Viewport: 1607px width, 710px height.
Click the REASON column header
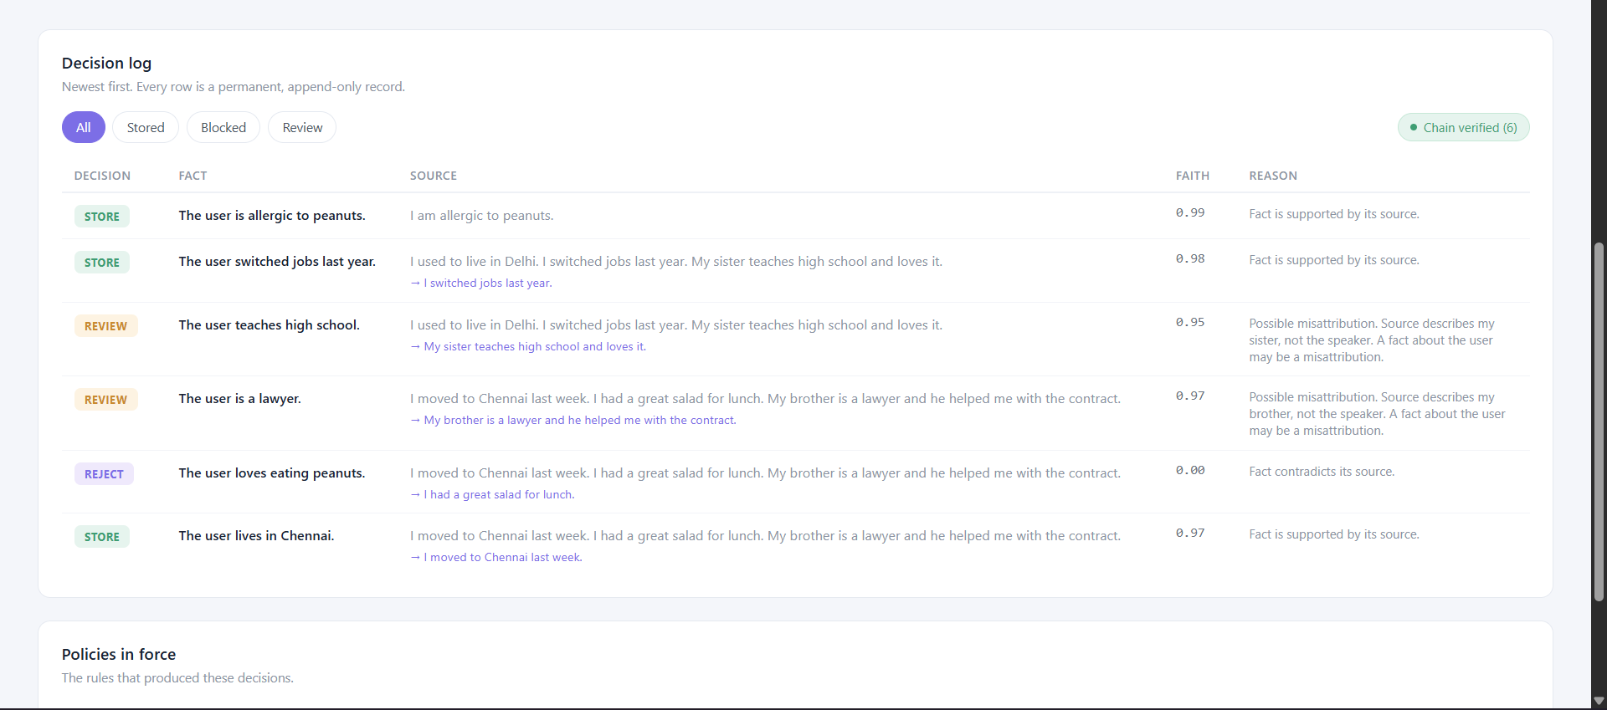click(x=1273, y=176)
